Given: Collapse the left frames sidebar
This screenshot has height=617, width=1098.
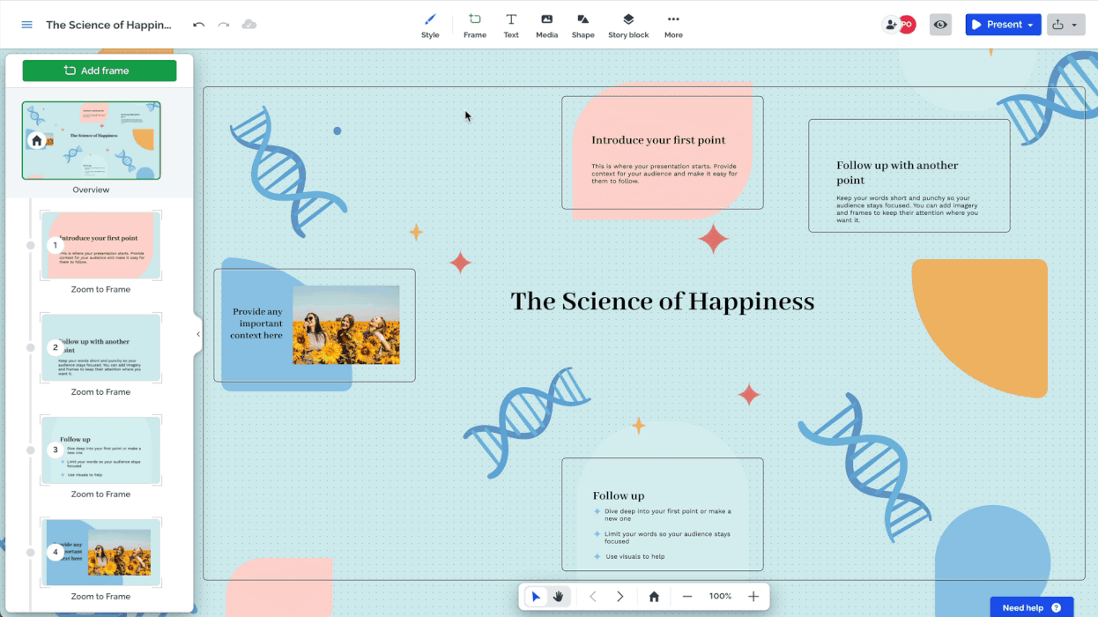Looking at the screenshot, I should pos(198,334).
